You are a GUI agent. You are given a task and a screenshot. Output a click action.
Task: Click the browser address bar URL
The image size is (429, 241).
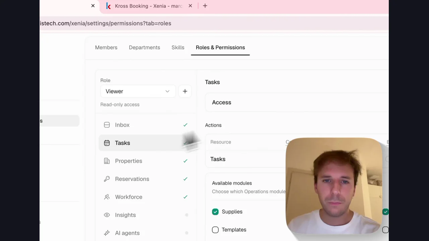[106, 23]
